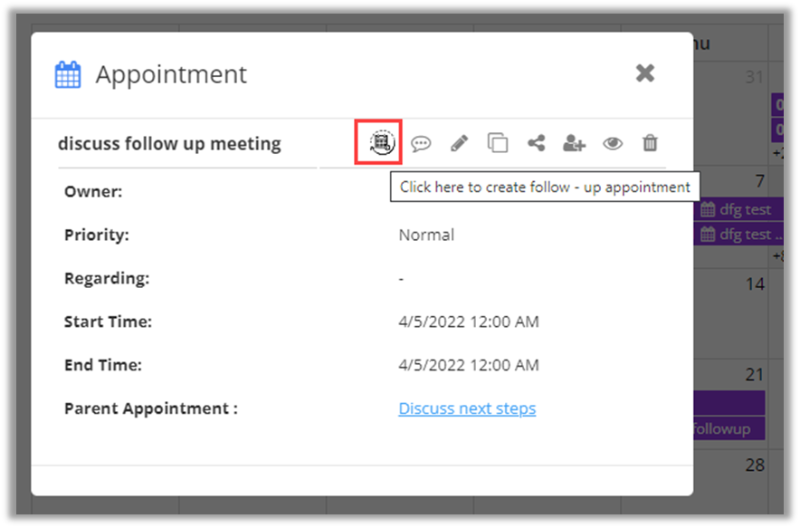Select day 14 in the calendar

(x=755, y=284)
